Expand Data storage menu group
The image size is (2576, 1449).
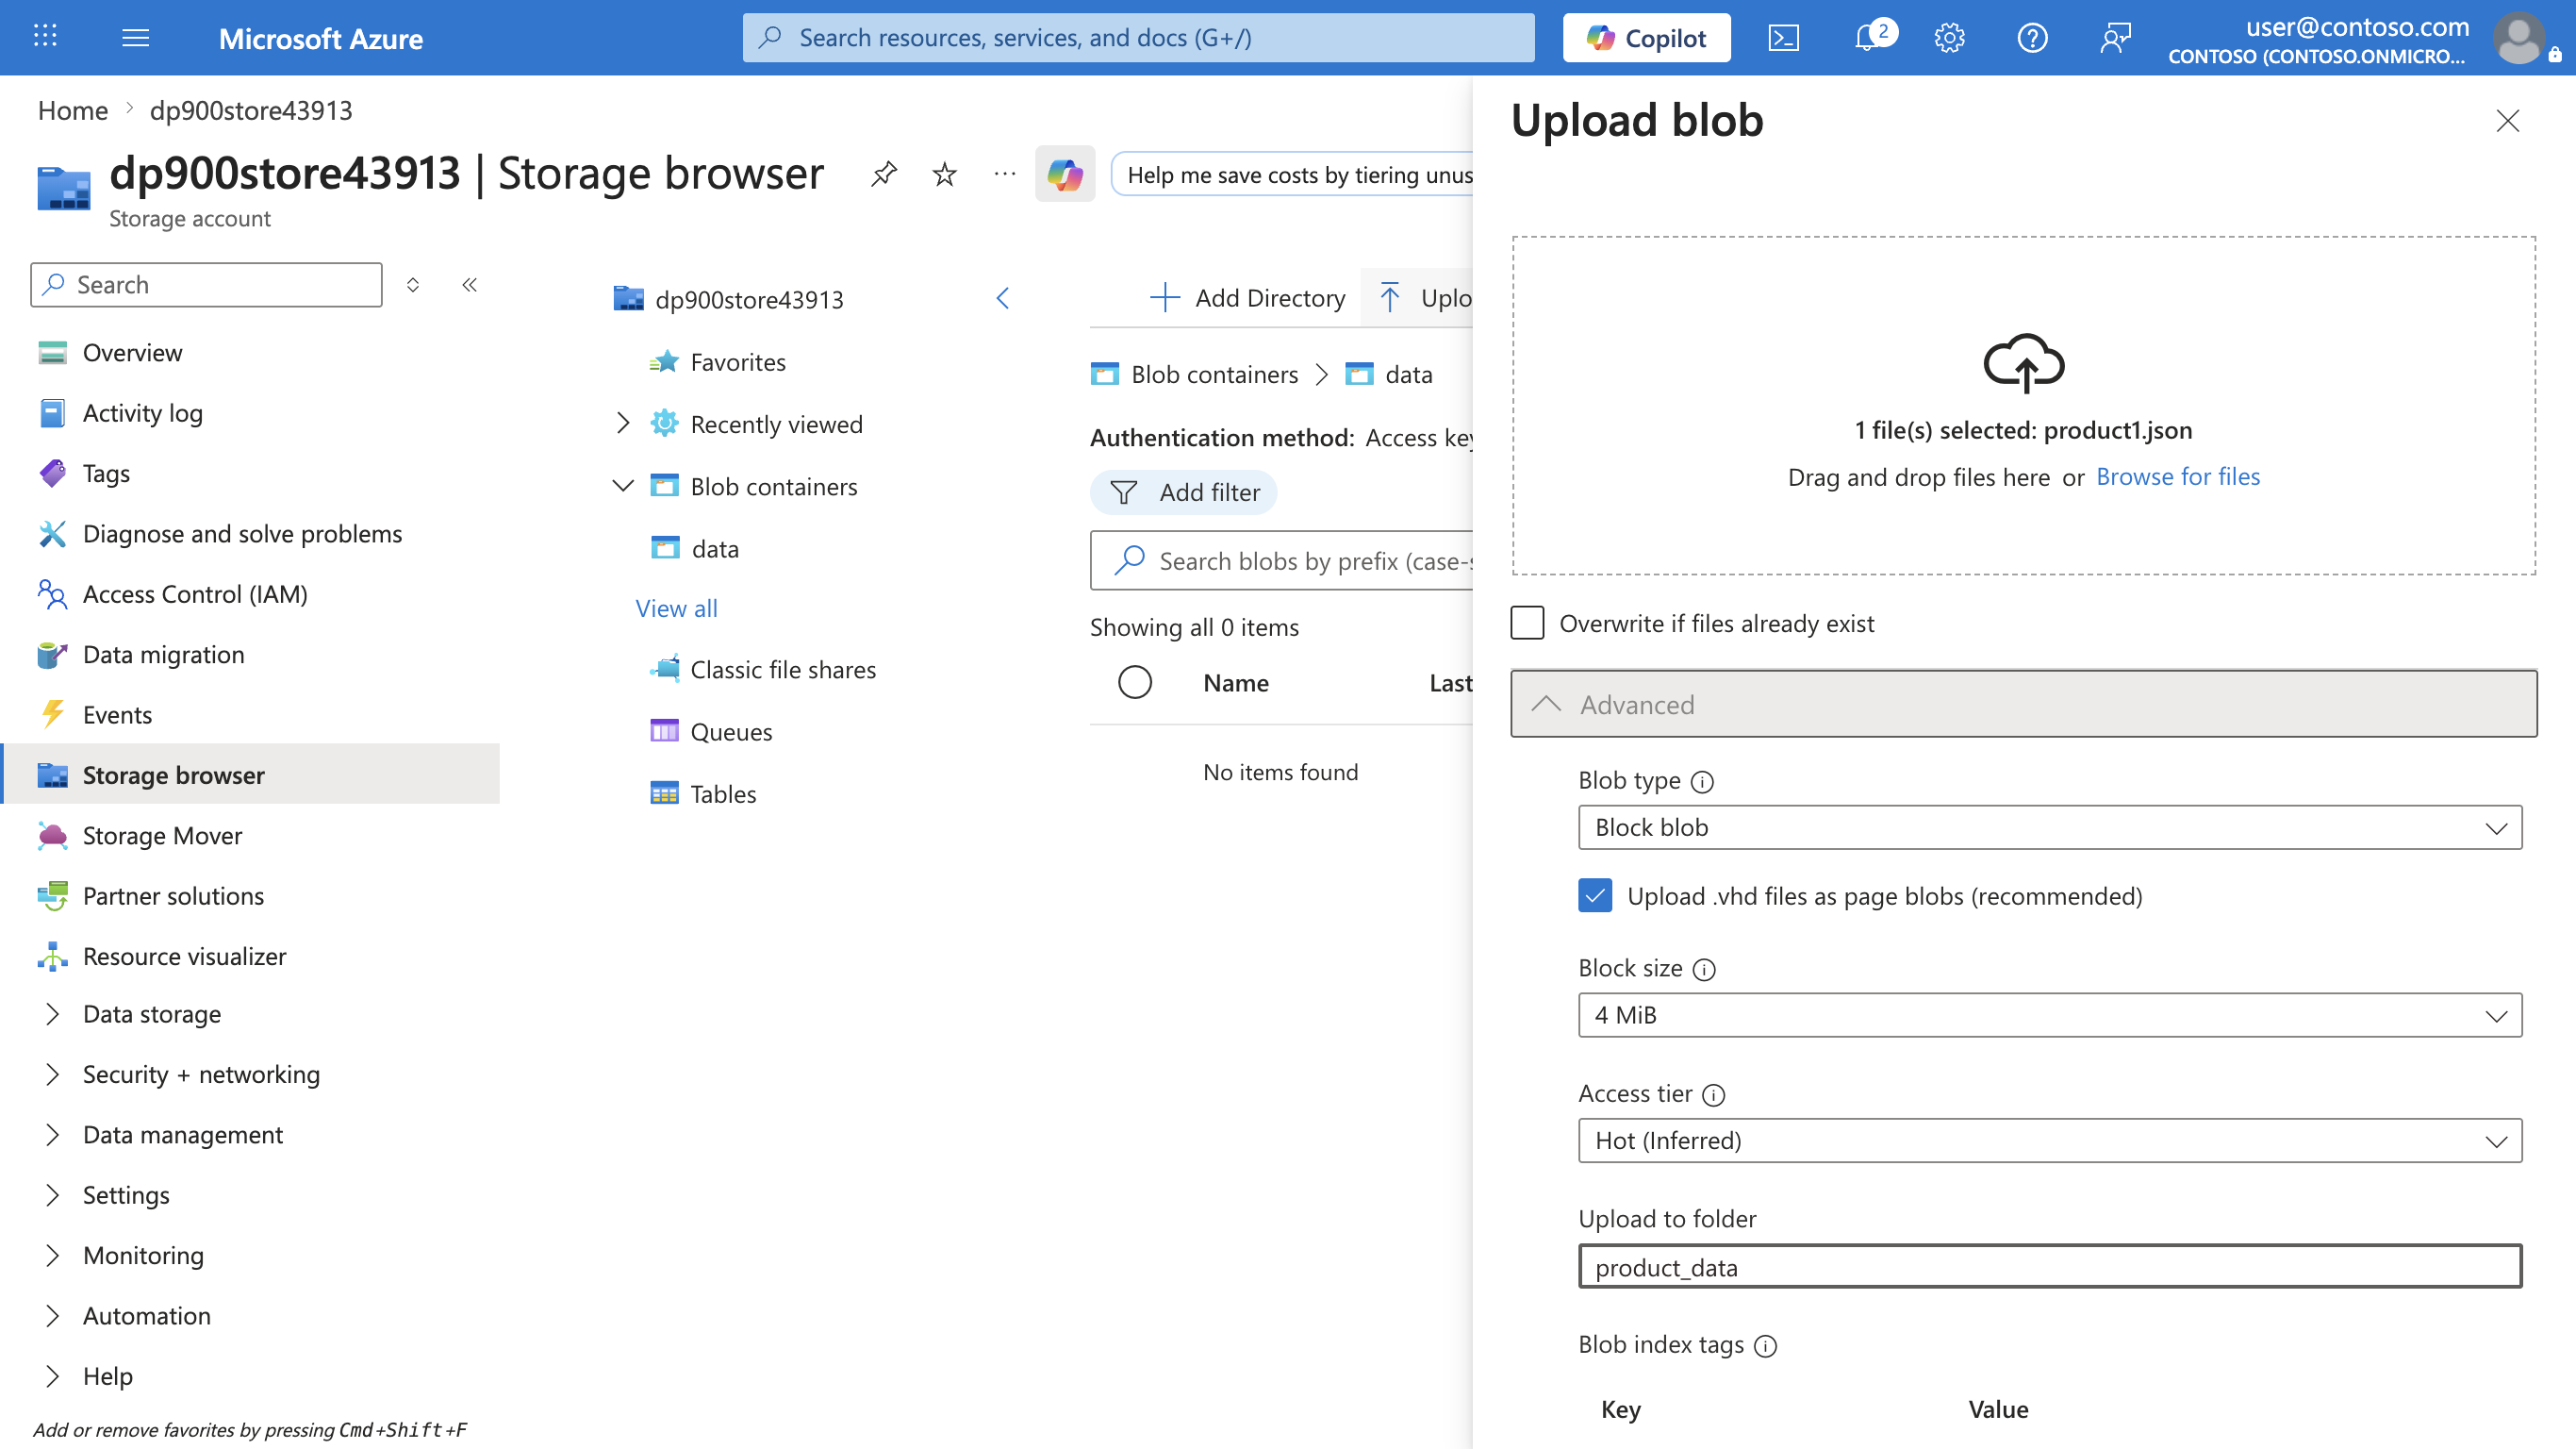52,1014
